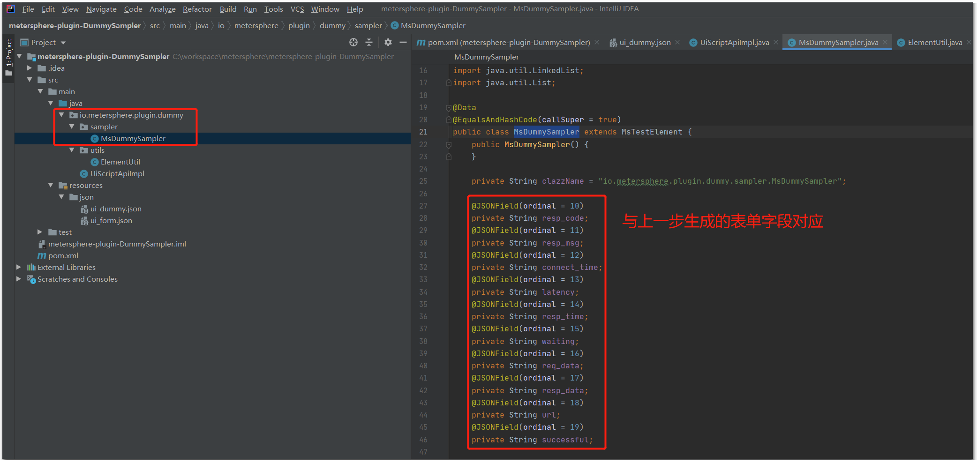Viewport: 977px width, 463px height.
Task: Click the fold marker beside @Data line
Action: pos(449,108)
